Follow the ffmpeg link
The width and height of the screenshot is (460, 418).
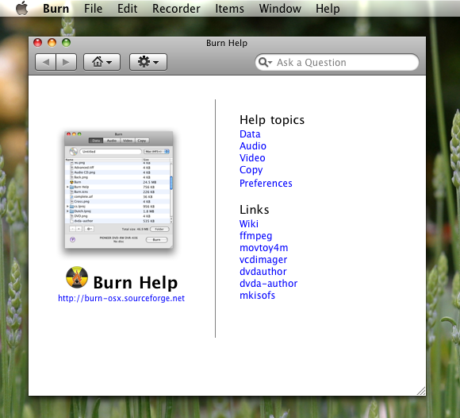coord(256,236)
